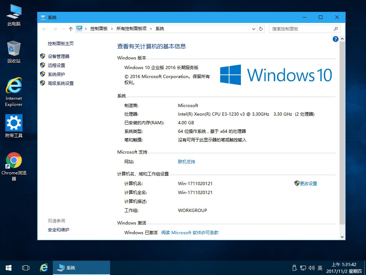The height and width of the screenshot is (275, 366).
Task: Open 系统保护 sidebar link
Action: [x=56, y=74]
